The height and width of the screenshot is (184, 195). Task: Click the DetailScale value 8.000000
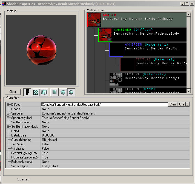pyautogui.click(x=48, y=135)
